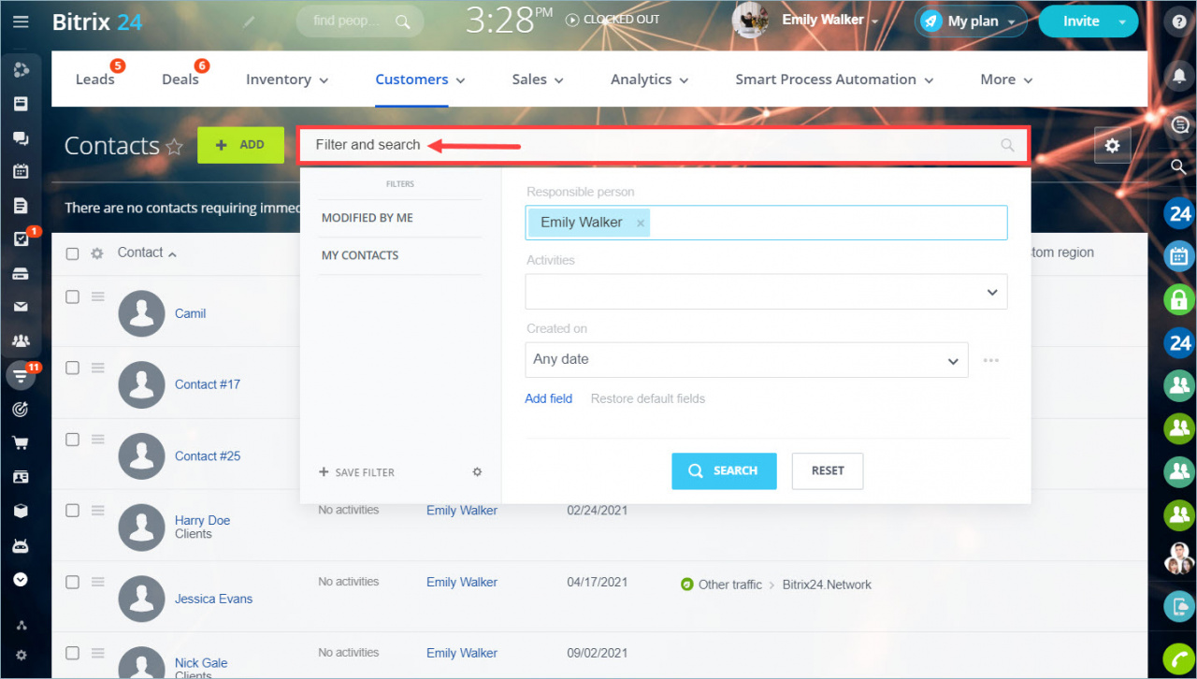Open the right panel search magnifier
Screen dimensions: 1197x679
(x=1179, y=166)
